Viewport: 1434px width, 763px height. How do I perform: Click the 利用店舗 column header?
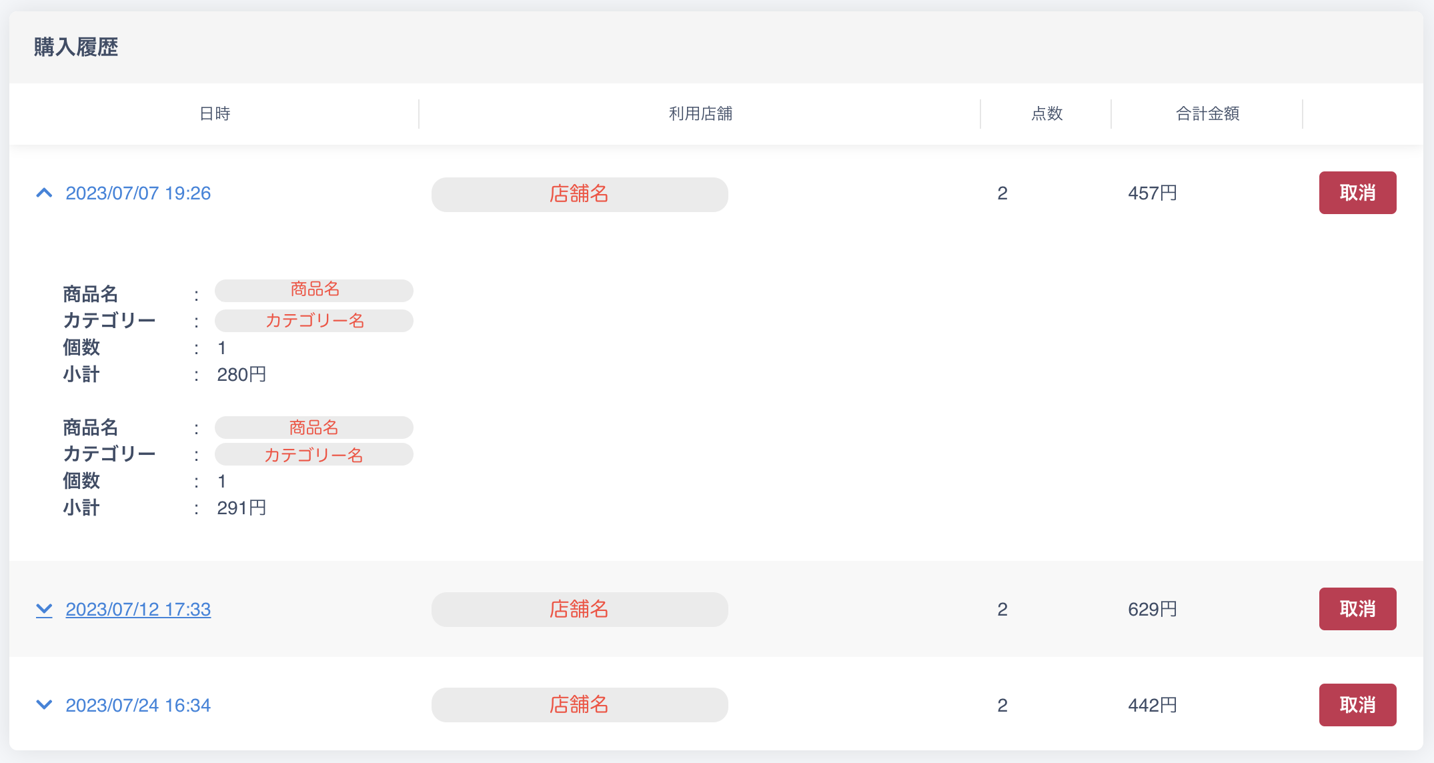[x=700, y=114]
